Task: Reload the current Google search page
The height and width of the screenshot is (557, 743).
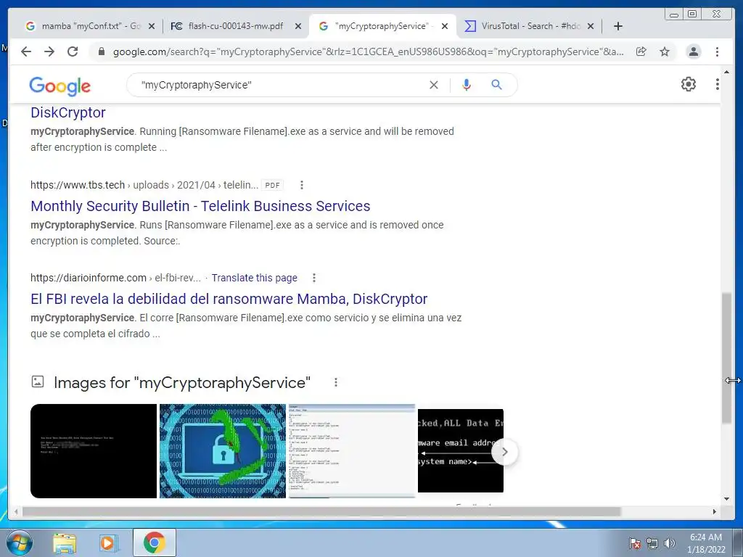Action: point(73,51)
